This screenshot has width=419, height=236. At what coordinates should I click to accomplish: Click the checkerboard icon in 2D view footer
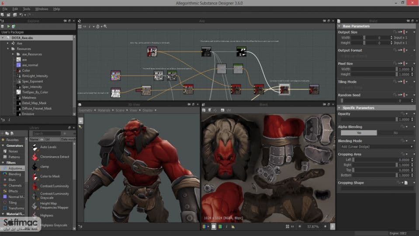click(x=214, y=227)
